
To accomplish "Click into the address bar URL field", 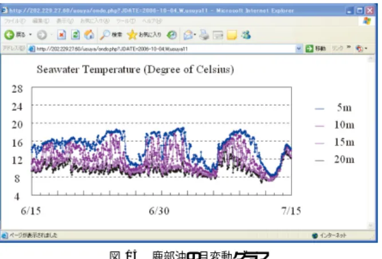I will click(x=166, y=49).
